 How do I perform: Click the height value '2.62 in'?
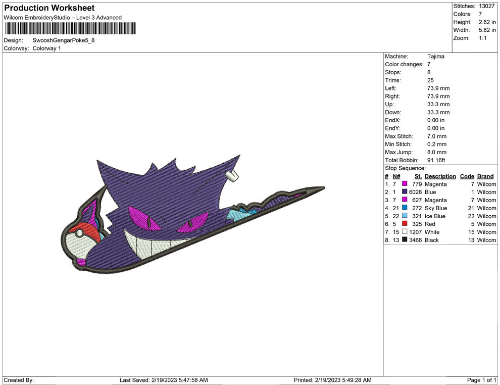pyautogui.click(x=487, y=22)
